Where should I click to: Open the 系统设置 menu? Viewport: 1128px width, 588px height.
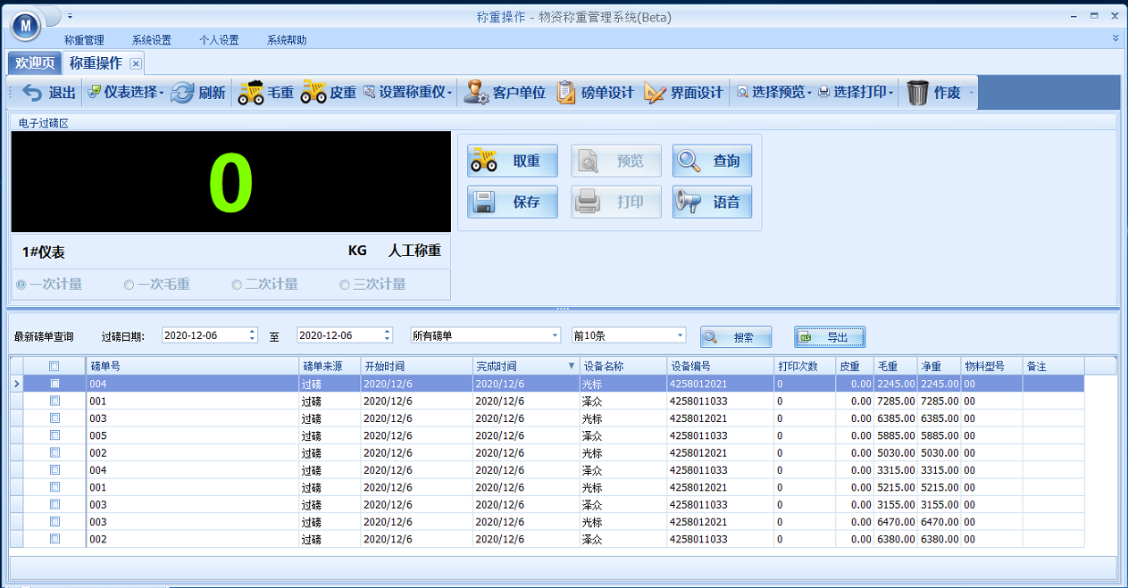tap(151, 39)
